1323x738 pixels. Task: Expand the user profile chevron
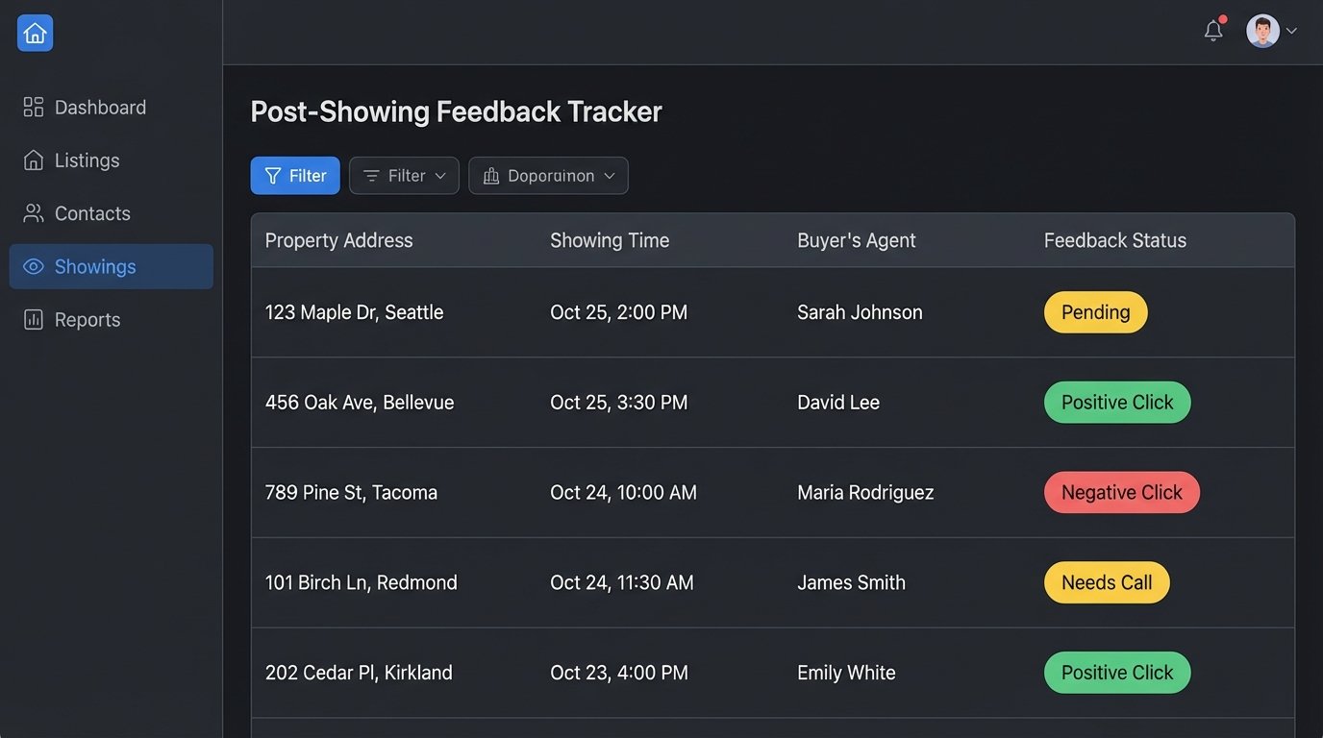(1291, 31)
